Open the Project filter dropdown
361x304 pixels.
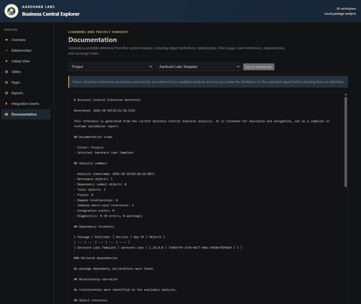click(111, 67)
